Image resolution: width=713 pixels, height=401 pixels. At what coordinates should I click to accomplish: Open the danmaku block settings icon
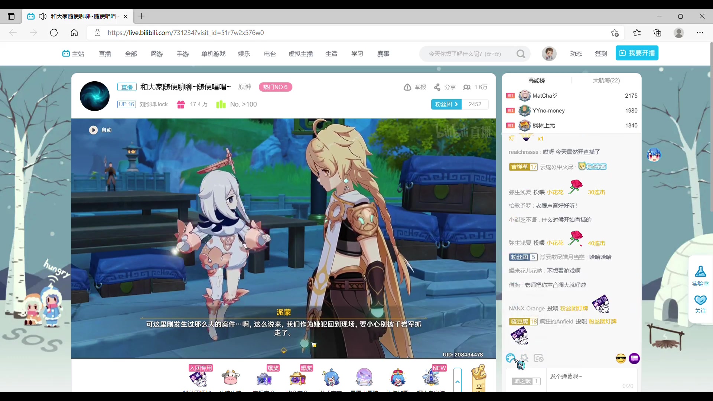tap(538, 358)
